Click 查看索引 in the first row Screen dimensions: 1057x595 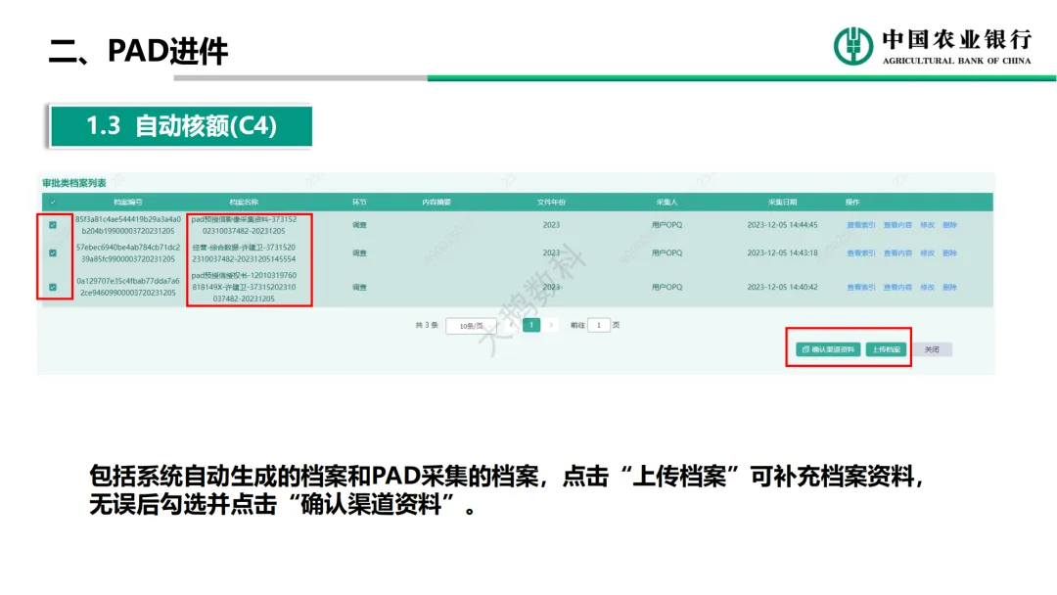861,225
